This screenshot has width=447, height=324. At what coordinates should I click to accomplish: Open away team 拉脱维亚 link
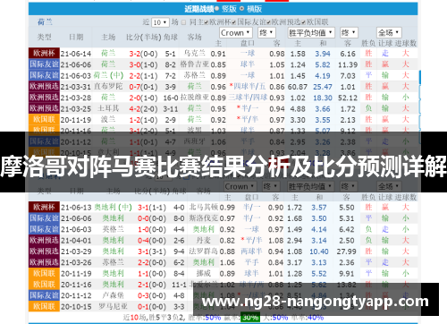195,98
